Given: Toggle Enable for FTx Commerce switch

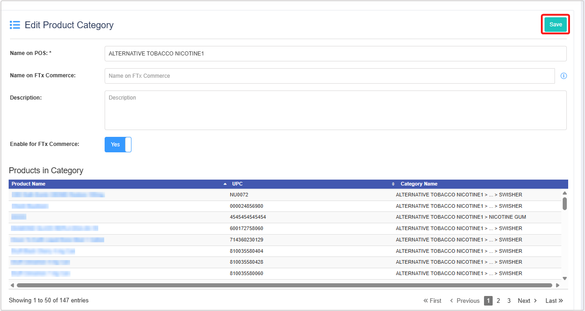Looking at the screenshot, I should 118,144.
